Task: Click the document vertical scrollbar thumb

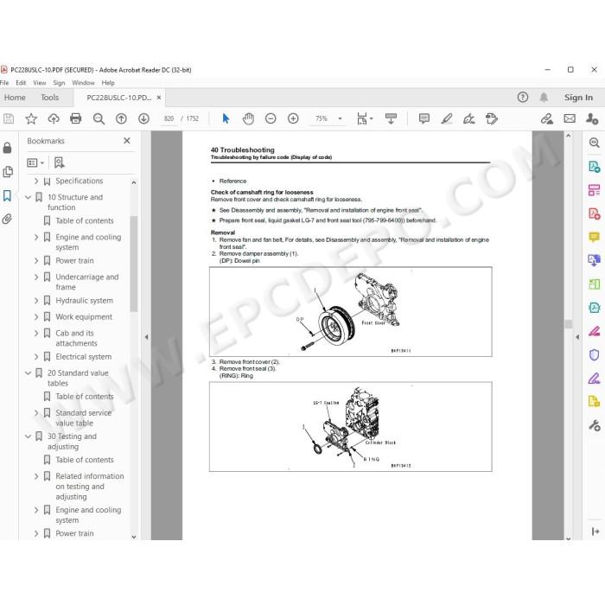Action: coord(568,324)
